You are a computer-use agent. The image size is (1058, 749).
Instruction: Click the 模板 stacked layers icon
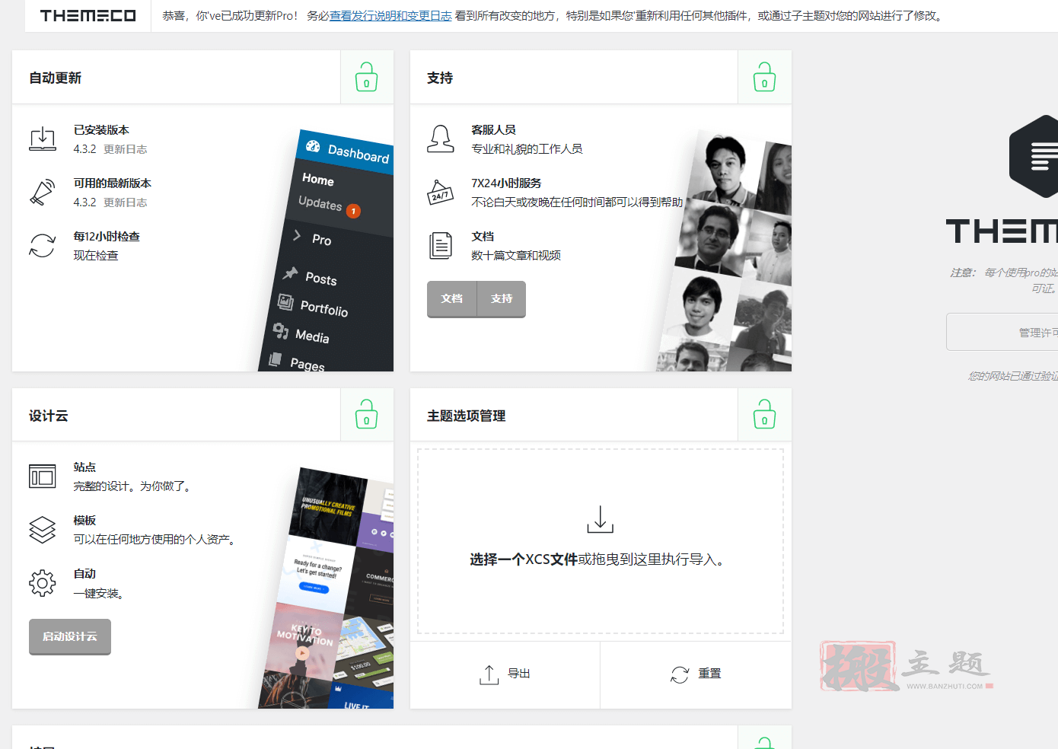pos(43,530)
